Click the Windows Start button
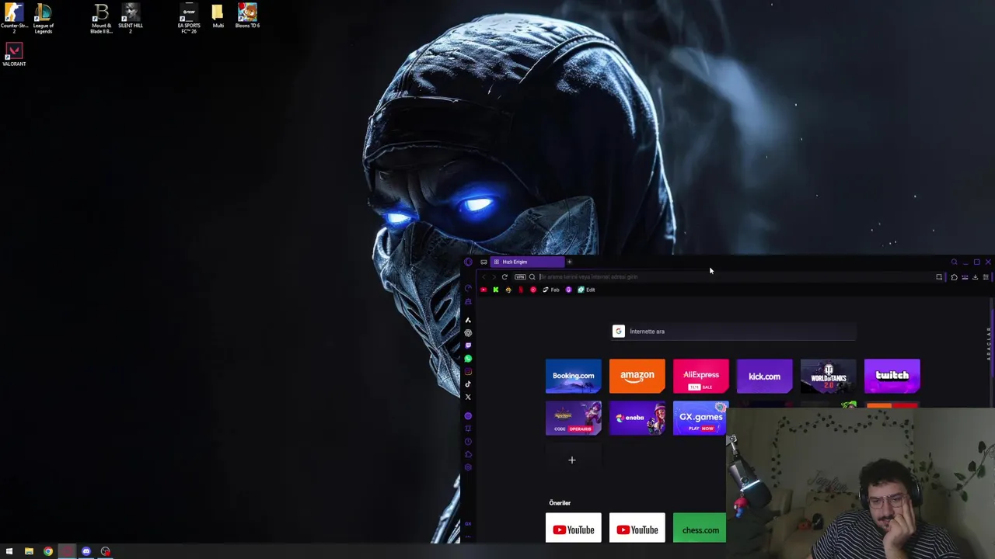The width and height of the screenshot is (995, 559). (9, 551)
